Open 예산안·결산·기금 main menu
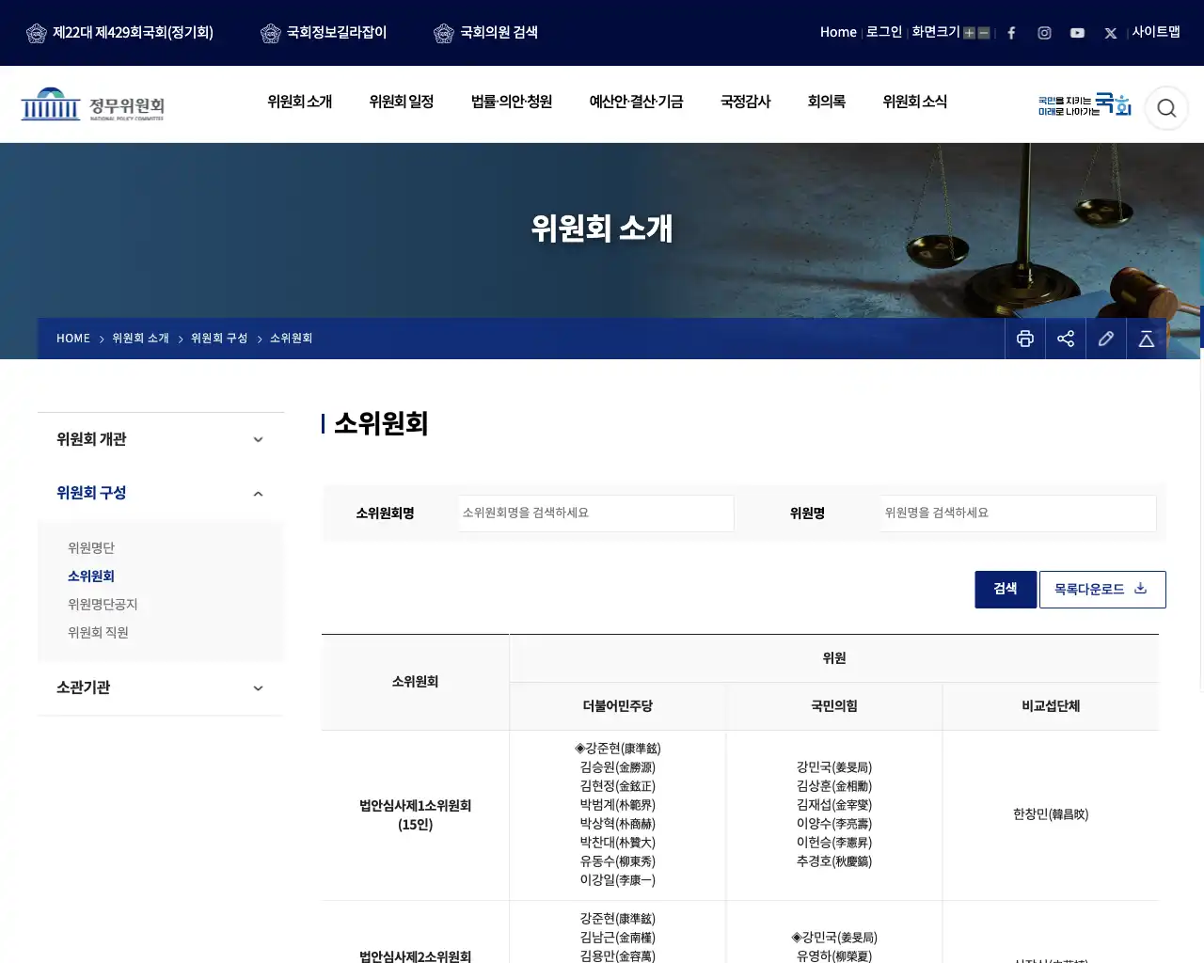The width and height of the screenshot is (1204, 963). tap(636, 102)
